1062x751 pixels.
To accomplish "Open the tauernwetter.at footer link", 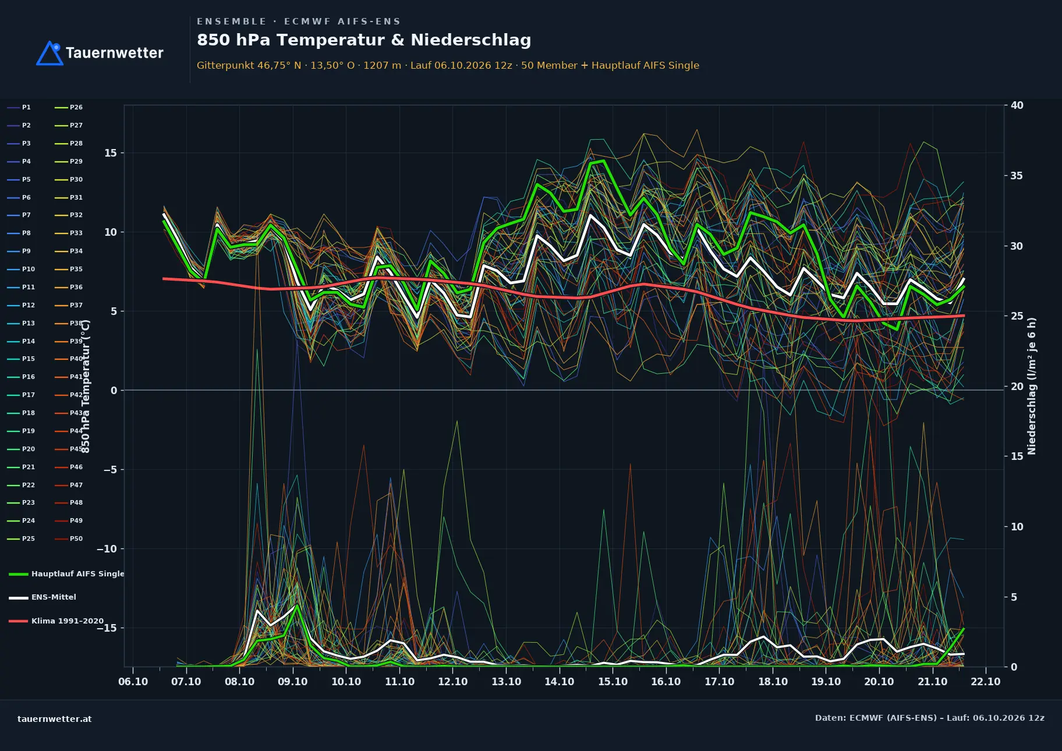I will click(x=55, y=719).
